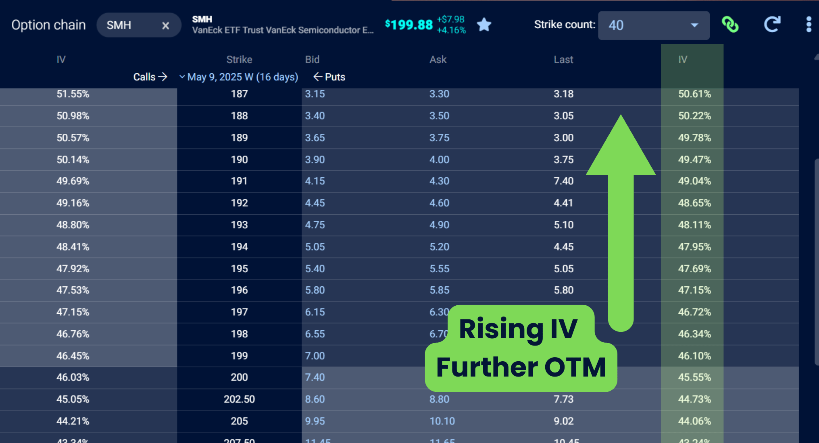Click the SMH symbol input field
This screenshot has width=819, height=443.
[129, 25]
